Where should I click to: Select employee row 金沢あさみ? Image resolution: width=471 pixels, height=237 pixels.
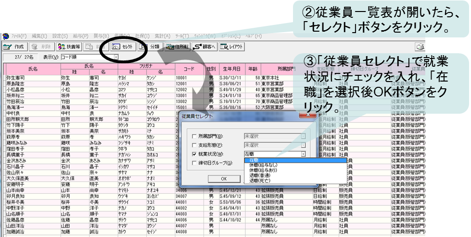coord(214,161)
